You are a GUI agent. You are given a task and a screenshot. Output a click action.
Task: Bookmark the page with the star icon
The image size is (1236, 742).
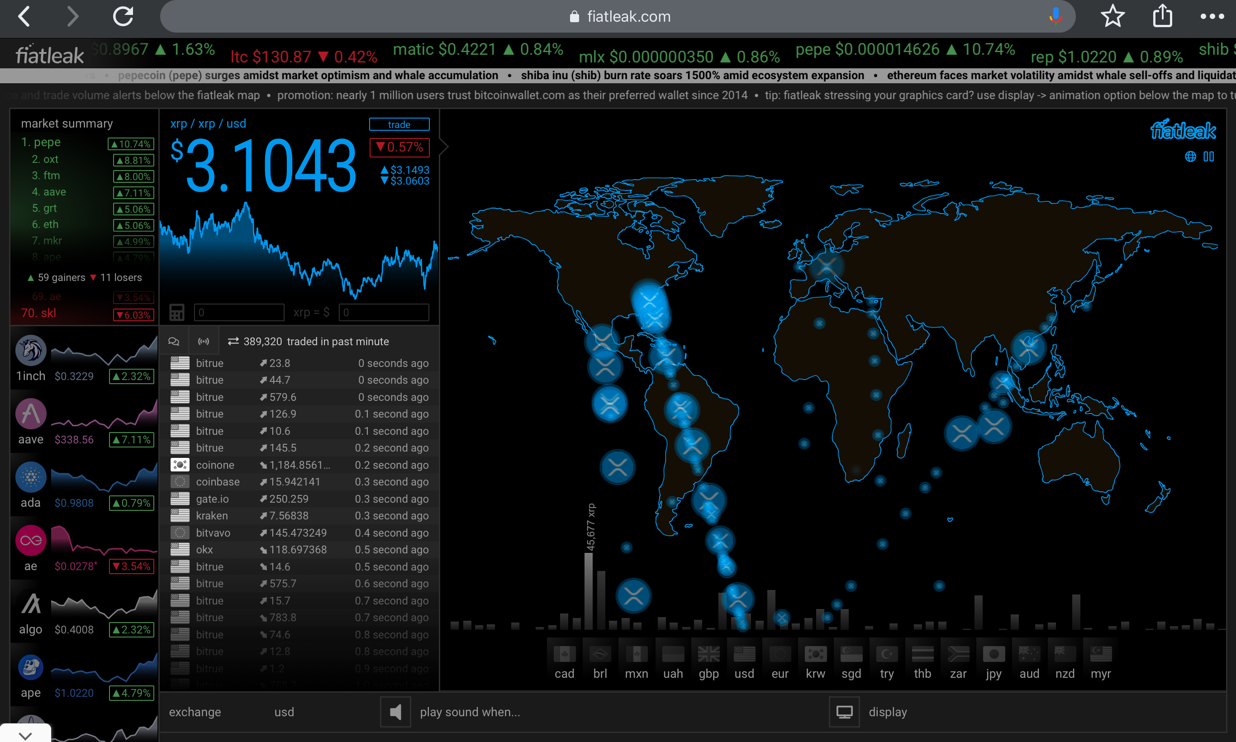[x=1112, y=16]
